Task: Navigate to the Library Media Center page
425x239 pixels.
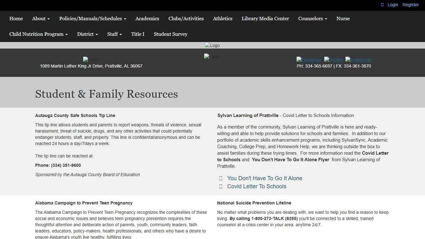Action: 265,19
